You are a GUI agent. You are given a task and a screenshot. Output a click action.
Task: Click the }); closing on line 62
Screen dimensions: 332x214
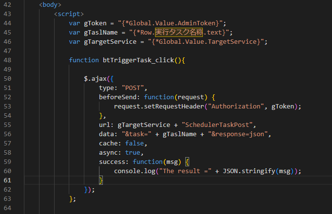tap(90, 190)
